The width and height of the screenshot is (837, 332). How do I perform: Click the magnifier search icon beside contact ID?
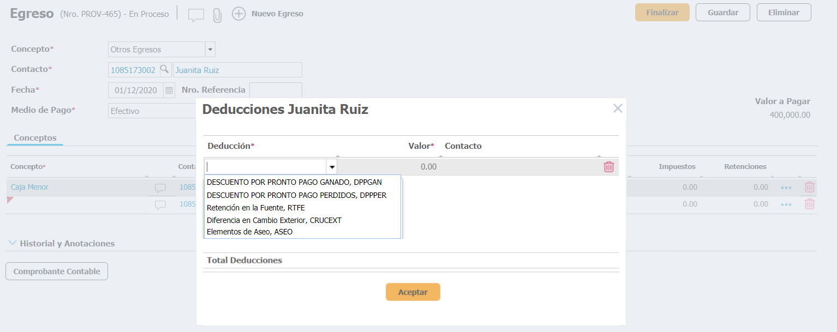[164, 70]
